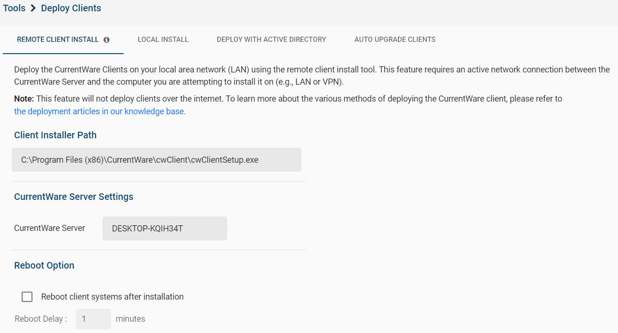
Task: Open the deployment articles knowledge base link
Action: click(x=100, y=111)
